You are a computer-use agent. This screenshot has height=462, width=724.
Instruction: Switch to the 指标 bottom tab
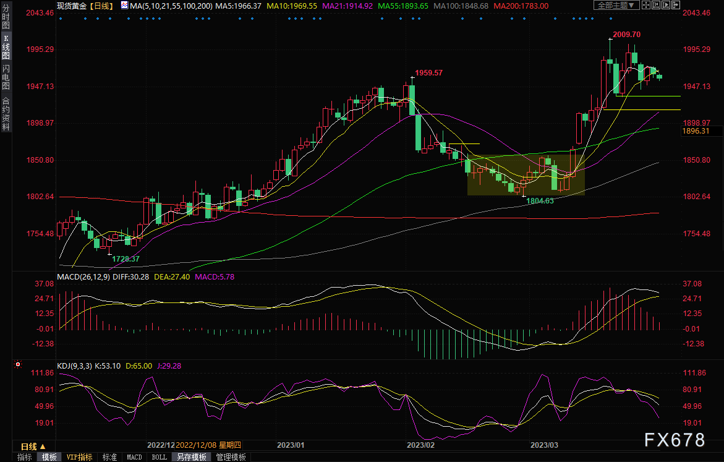[25, 457]
